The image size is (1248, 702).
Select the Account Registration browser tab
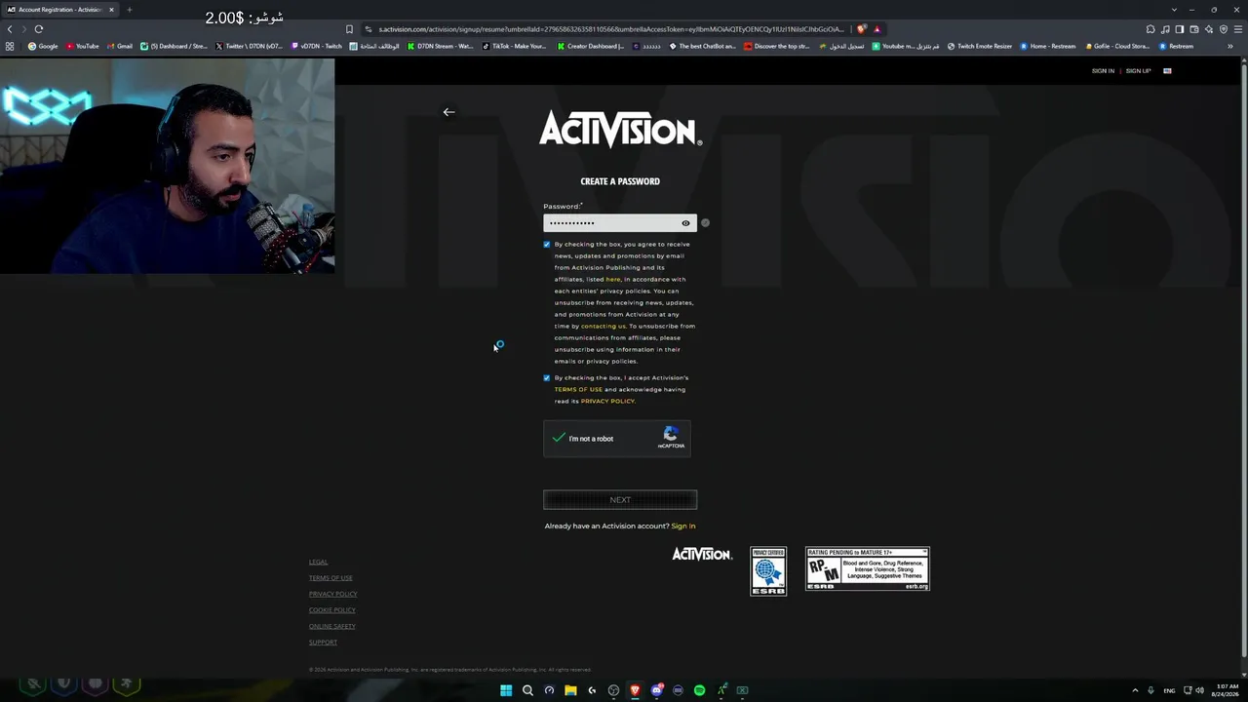pyautogui.click(x=61, y=10)
